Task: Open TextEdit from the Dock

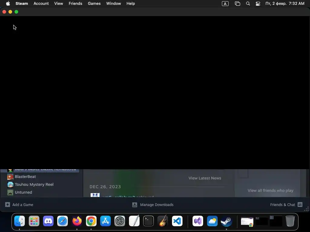Action: (134, 221)
